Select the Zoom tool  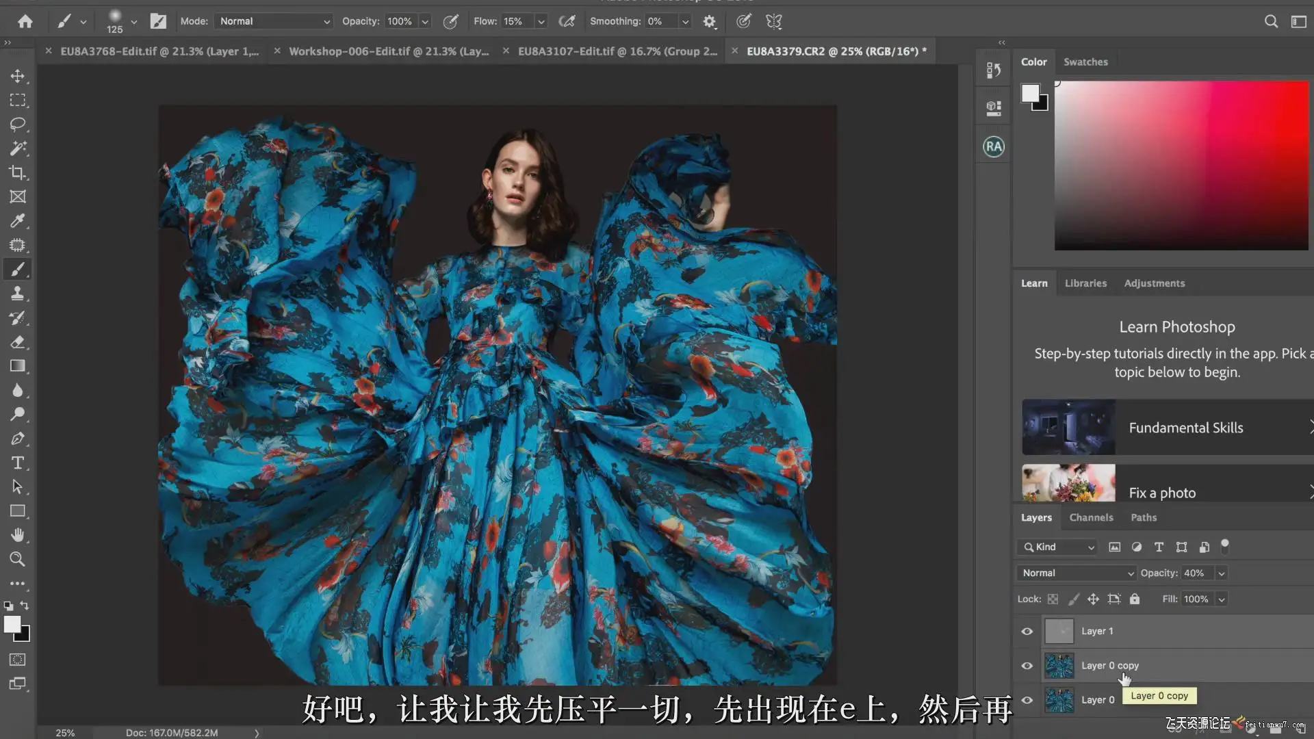pyautogui.click(x=18, y=559)
